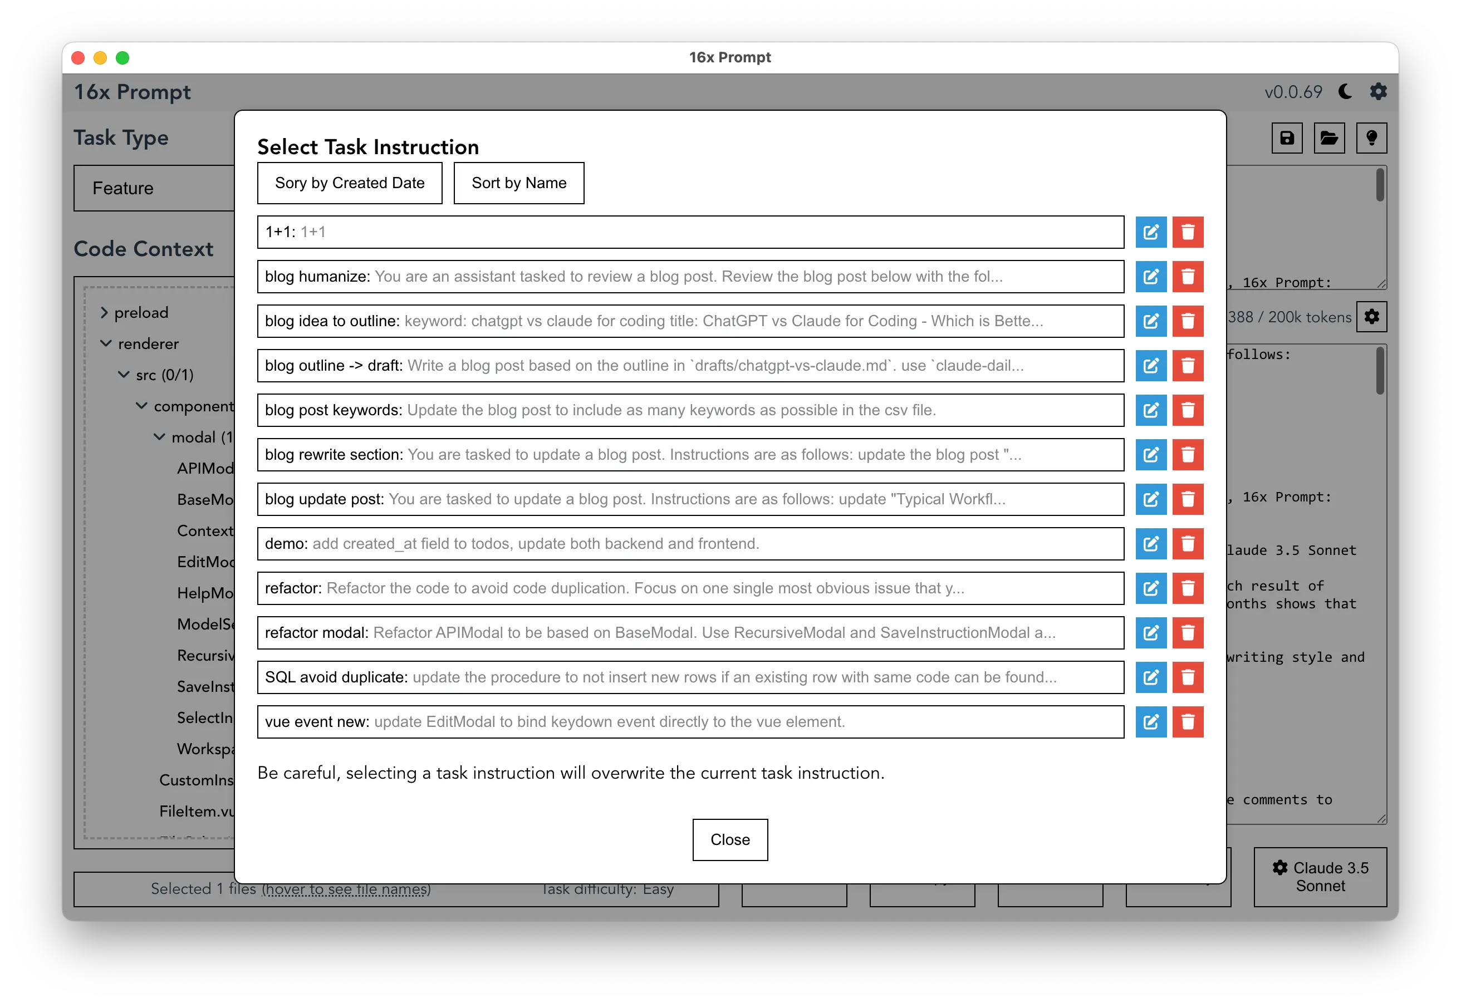Sort instructions by Name tab
Image resolution: width=1461 pixels, height=1003 pixels.
(x=518, y=183)
